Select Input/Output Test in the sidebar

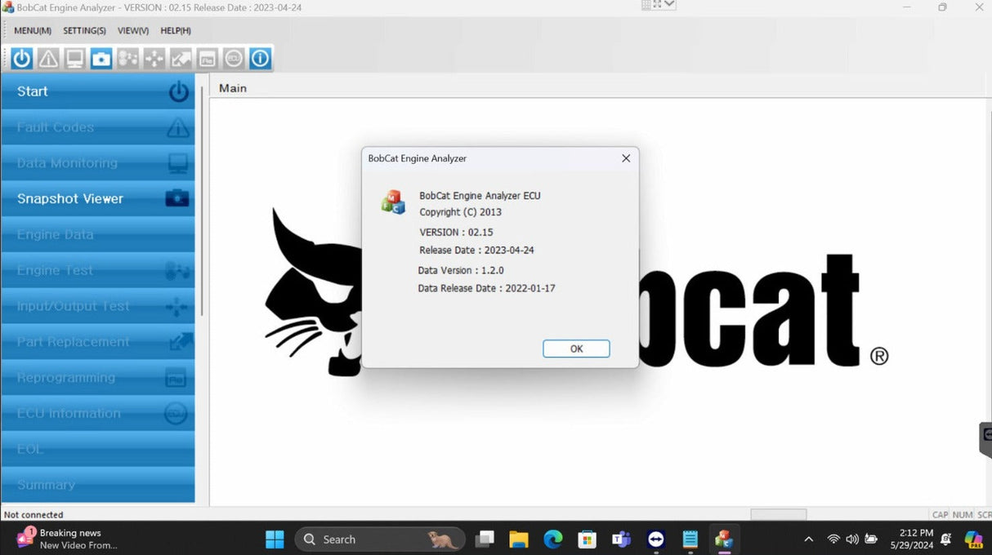(98, 306)
